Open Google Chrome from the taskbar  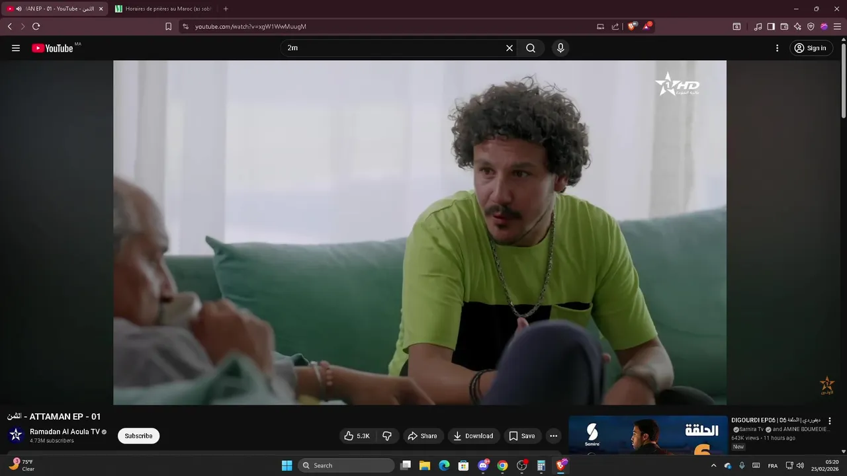pos(502,465)
